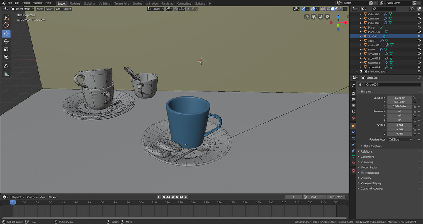Open Rotation Mode XYZ Euler dropdown
423x224 pixels.
400,140
